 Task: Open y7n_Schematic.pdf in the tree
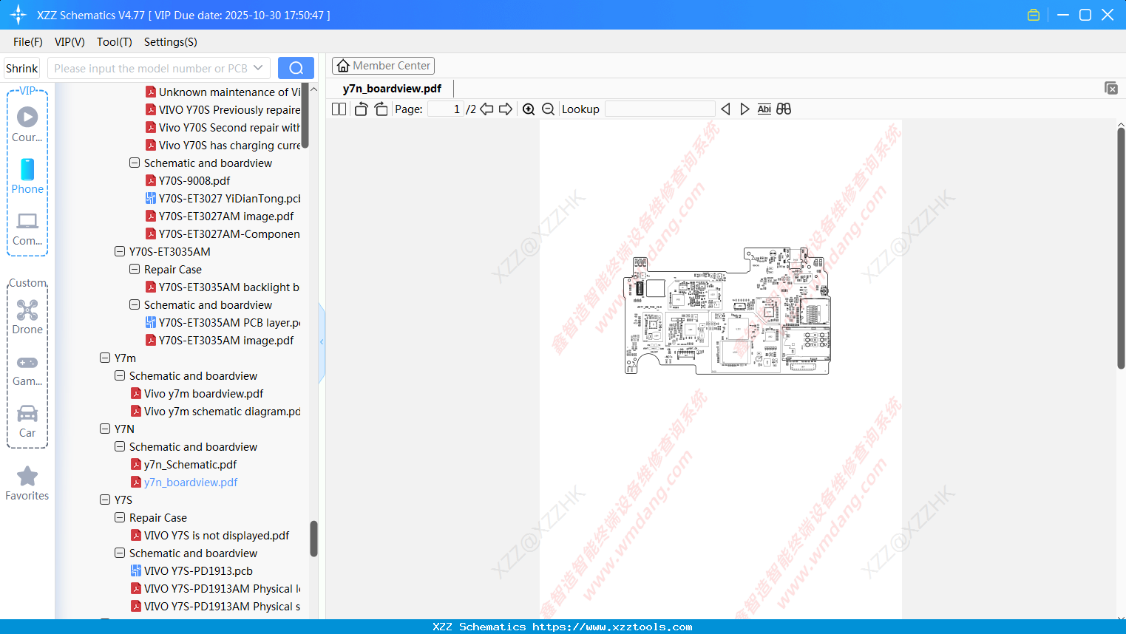pos(190,464)
